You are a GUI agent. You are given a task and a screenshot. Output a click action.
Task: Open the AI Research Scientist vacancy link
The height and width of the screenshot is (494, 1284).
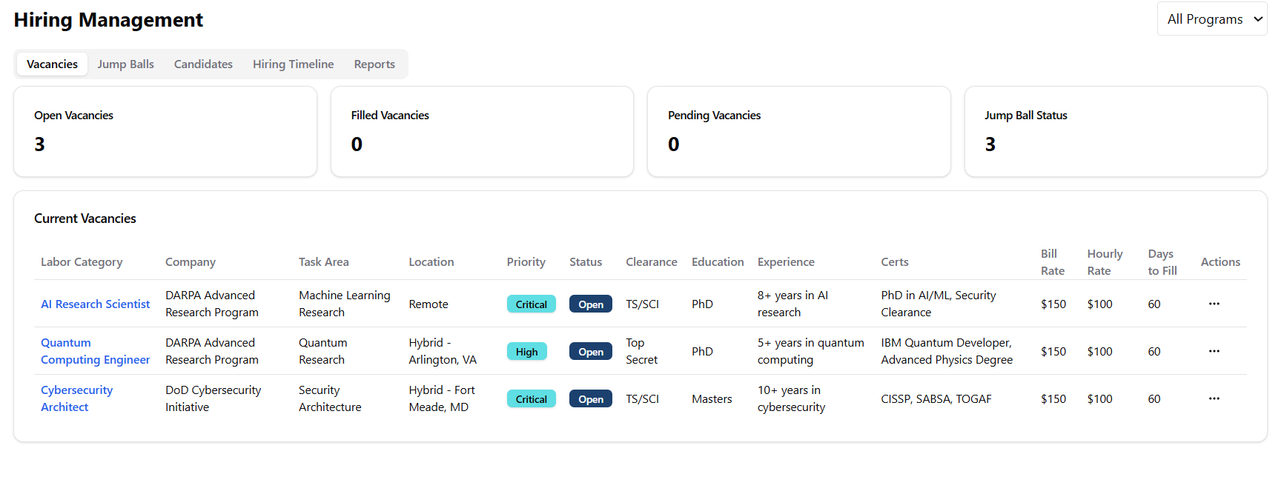click(95, 304)
